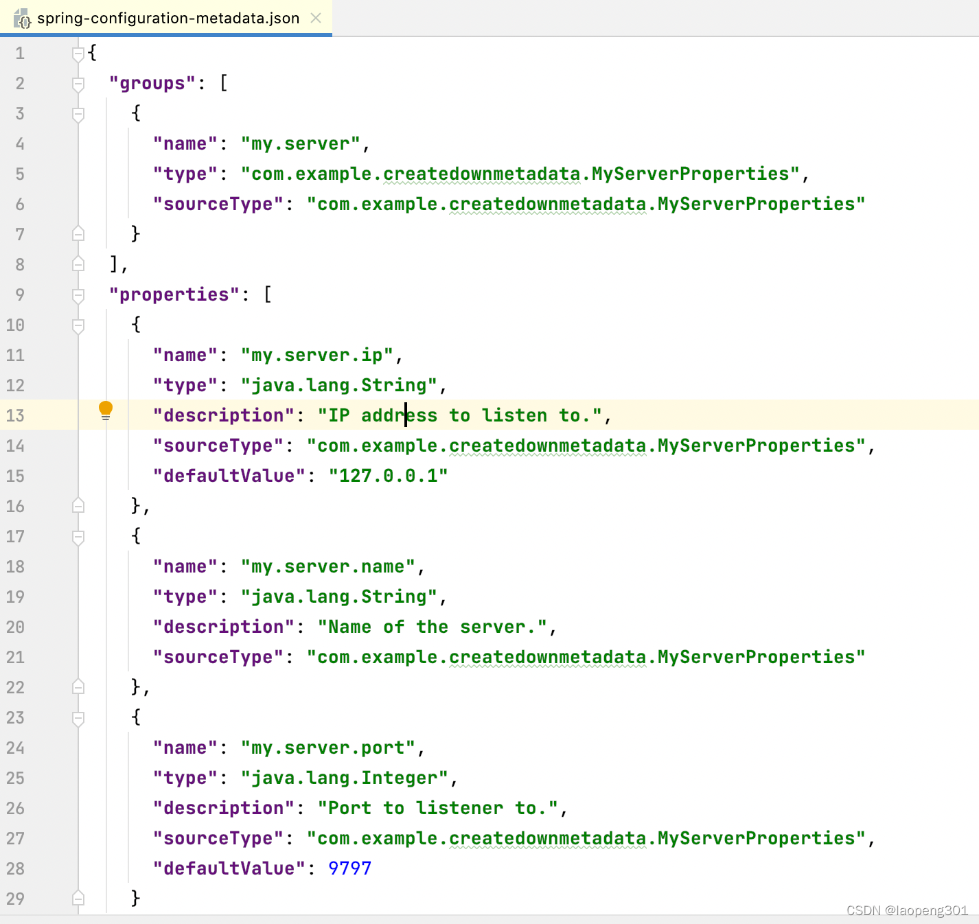
Task: Click the intention lightbulb icon on line 13
Action: pos(106,411)
